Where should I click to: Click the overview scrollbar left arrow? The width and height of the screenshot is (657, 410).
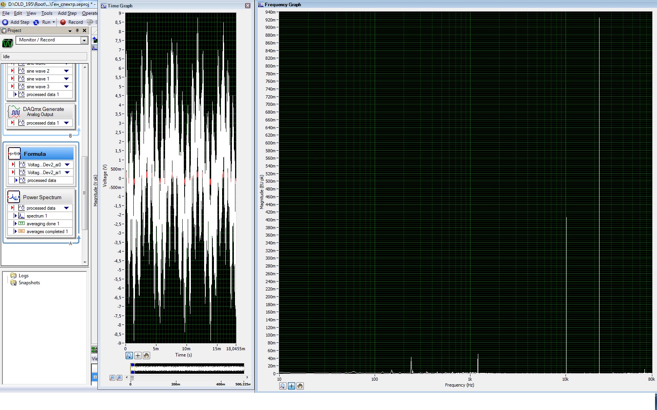(x=127, y=377)
